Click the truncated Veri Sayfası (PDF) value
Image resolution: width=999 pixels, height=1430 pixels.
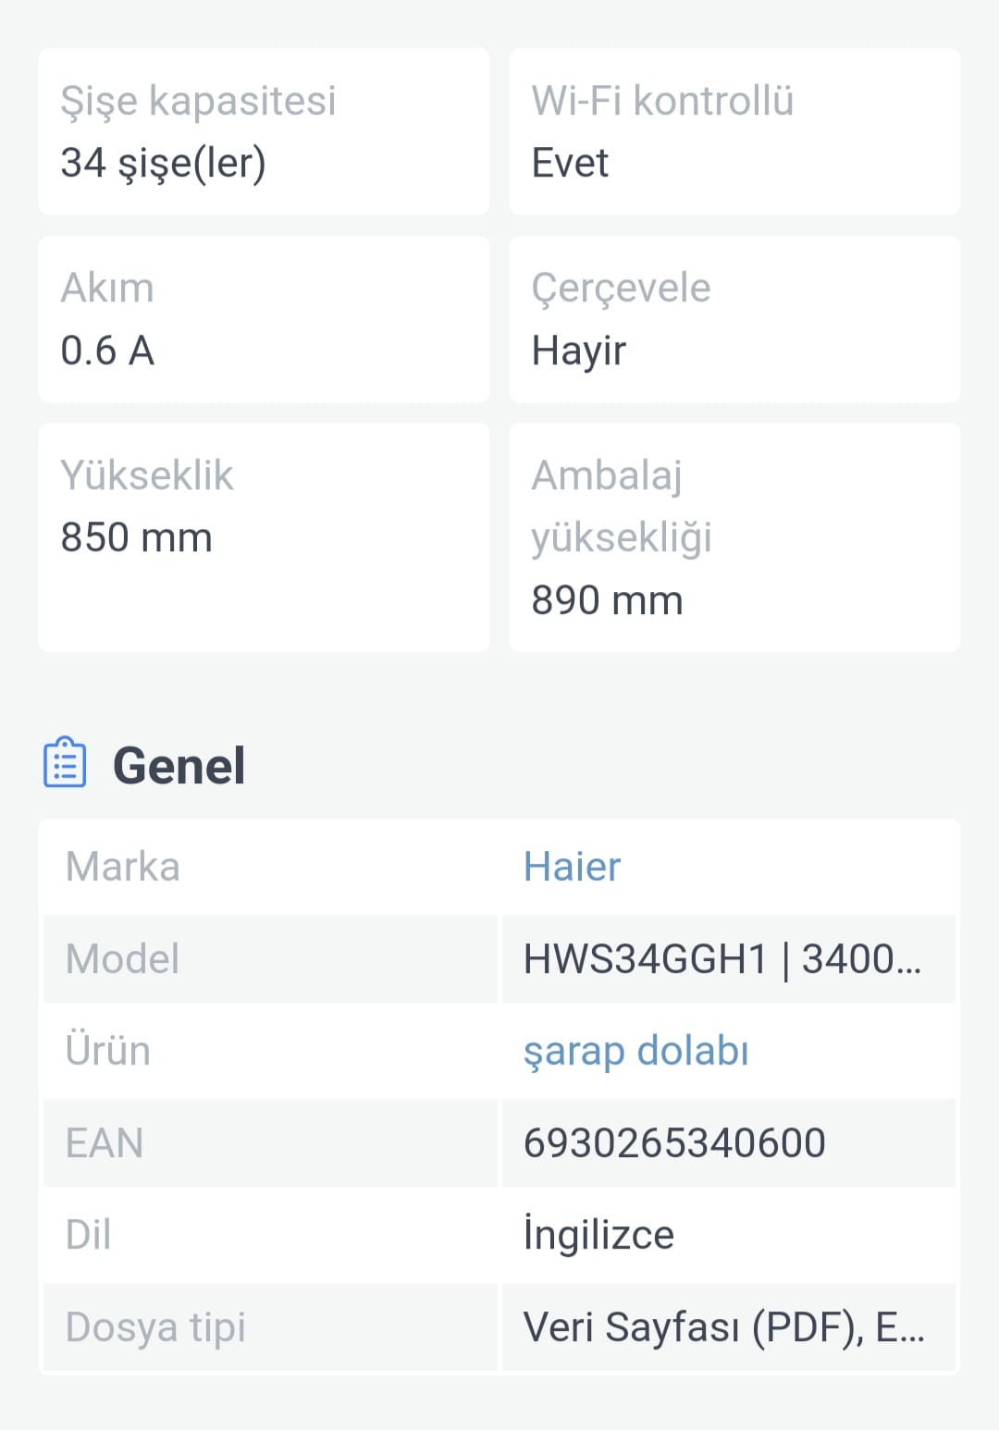pyautogui.click(x=724, y=1327)
